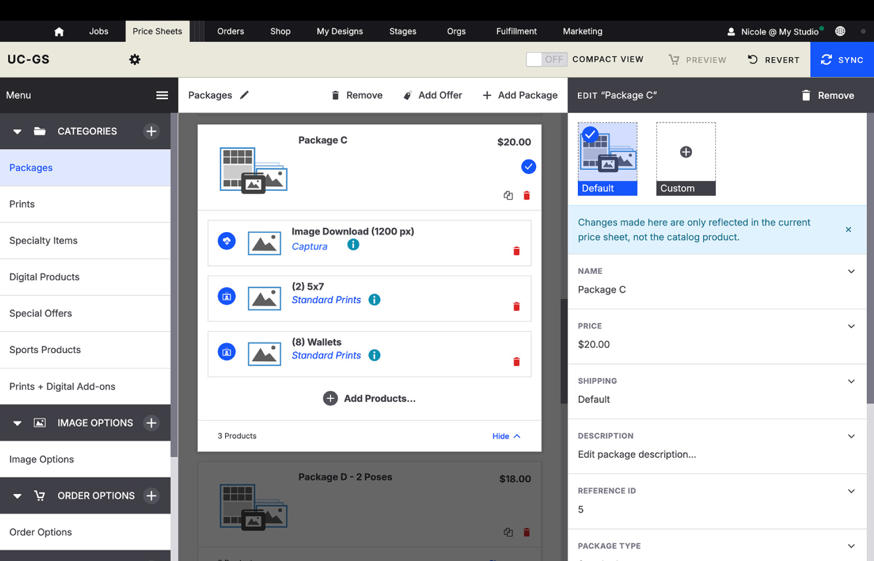Click the home icon in top navigation
The width and height of the screenshot is (874, 561).
pos(59,32)
